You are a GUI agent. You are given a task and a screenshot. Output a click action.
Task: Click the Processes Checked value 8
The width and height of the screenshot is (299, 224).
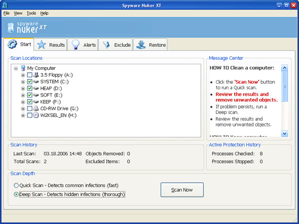tap(261, 153)
